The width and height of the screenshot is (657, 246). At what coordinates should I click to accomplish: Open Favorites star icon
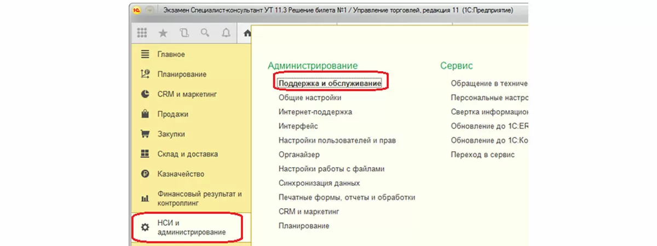163,33
